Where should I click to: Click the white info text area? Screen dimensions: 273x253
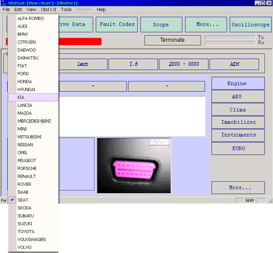(x=132, y=116)
